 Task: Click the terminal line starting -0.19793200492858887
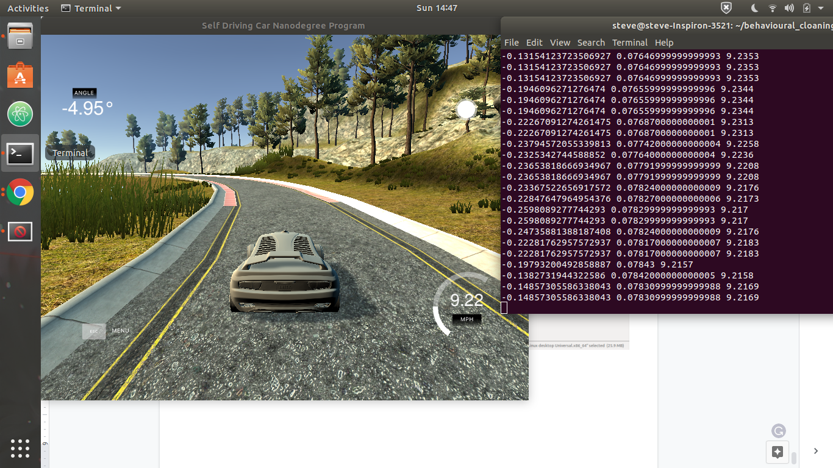point(597,264)
